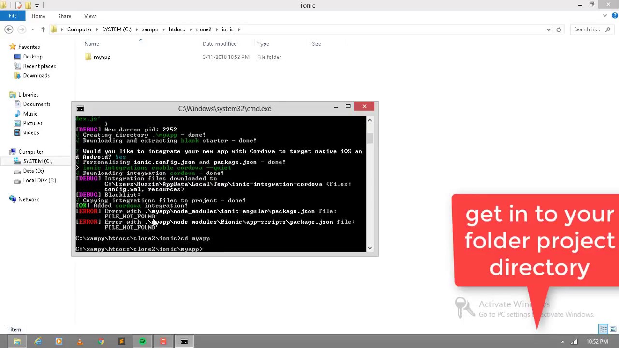The height and width of the screenshot is (348, 619).
Task: Click SYSTEM (C:) in the address breadcrumb
Action: click(117, 29)
